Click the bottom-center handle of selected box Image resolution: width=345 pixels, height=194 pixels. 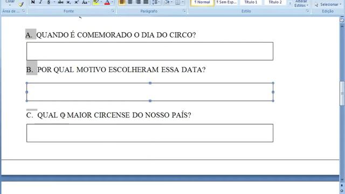click(x=150, y=101)
